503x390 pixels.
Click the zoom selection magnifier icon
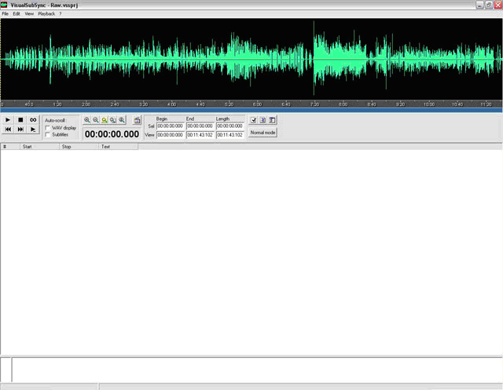[105, 120]
